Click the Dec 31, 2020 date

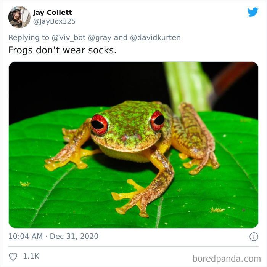coord(74,237)
